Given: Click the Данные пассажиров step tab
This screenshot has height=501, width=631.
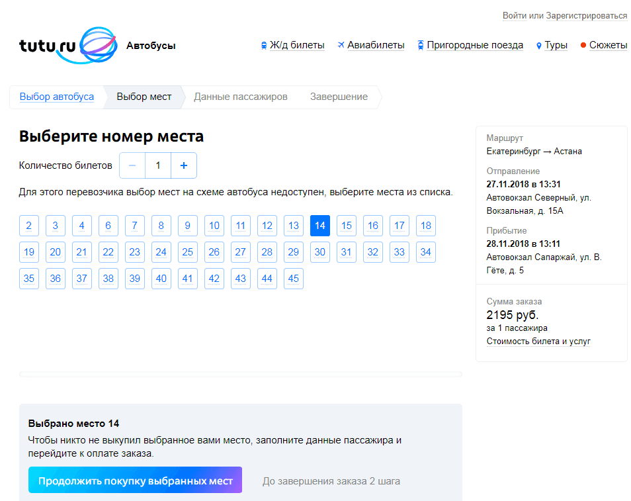Looking at the screenshot, I should pos(241,97).
